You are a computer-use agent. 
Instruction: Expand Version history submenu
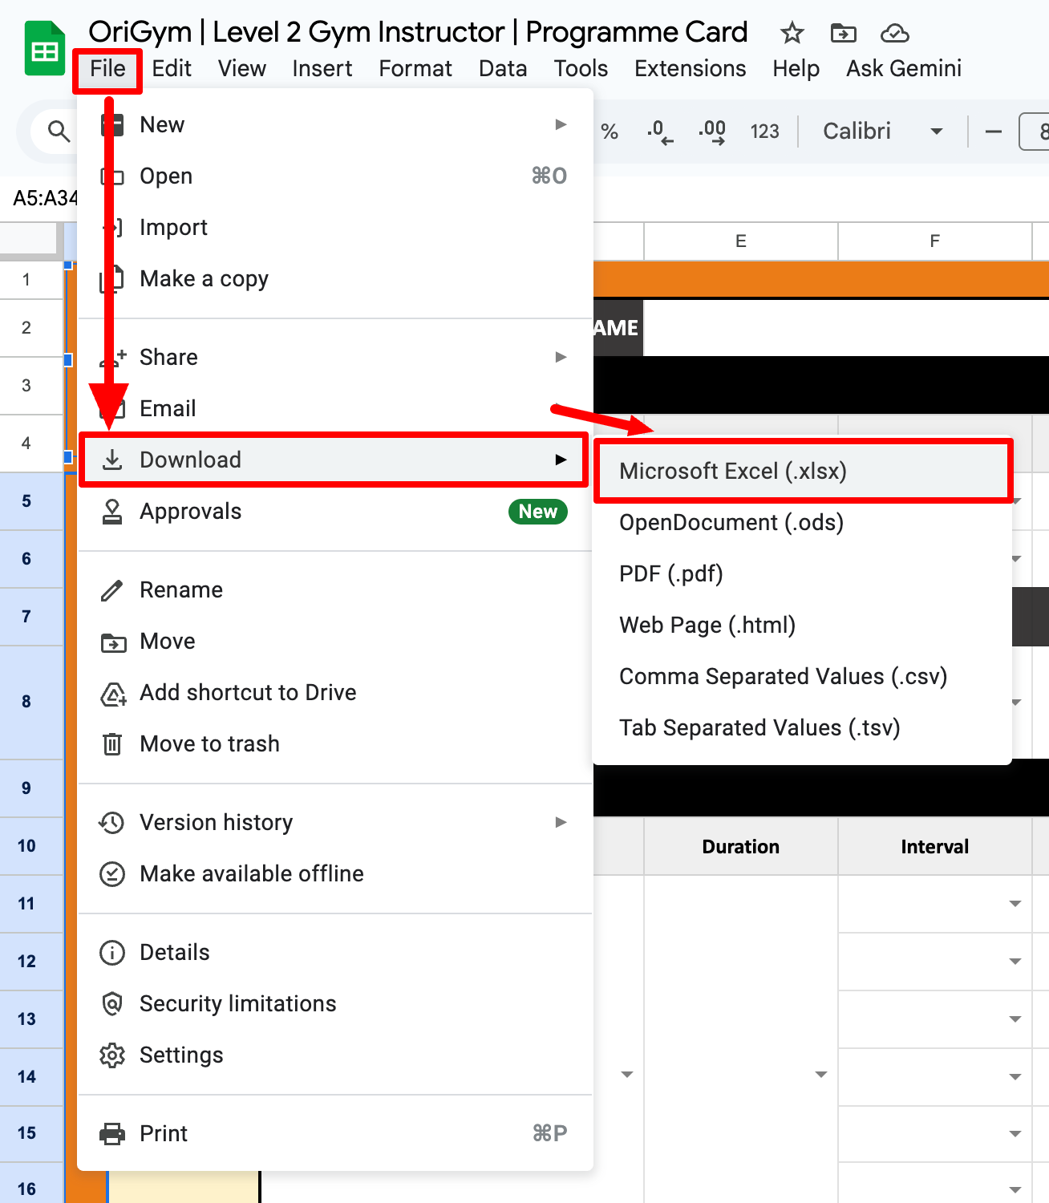[335, 822]
